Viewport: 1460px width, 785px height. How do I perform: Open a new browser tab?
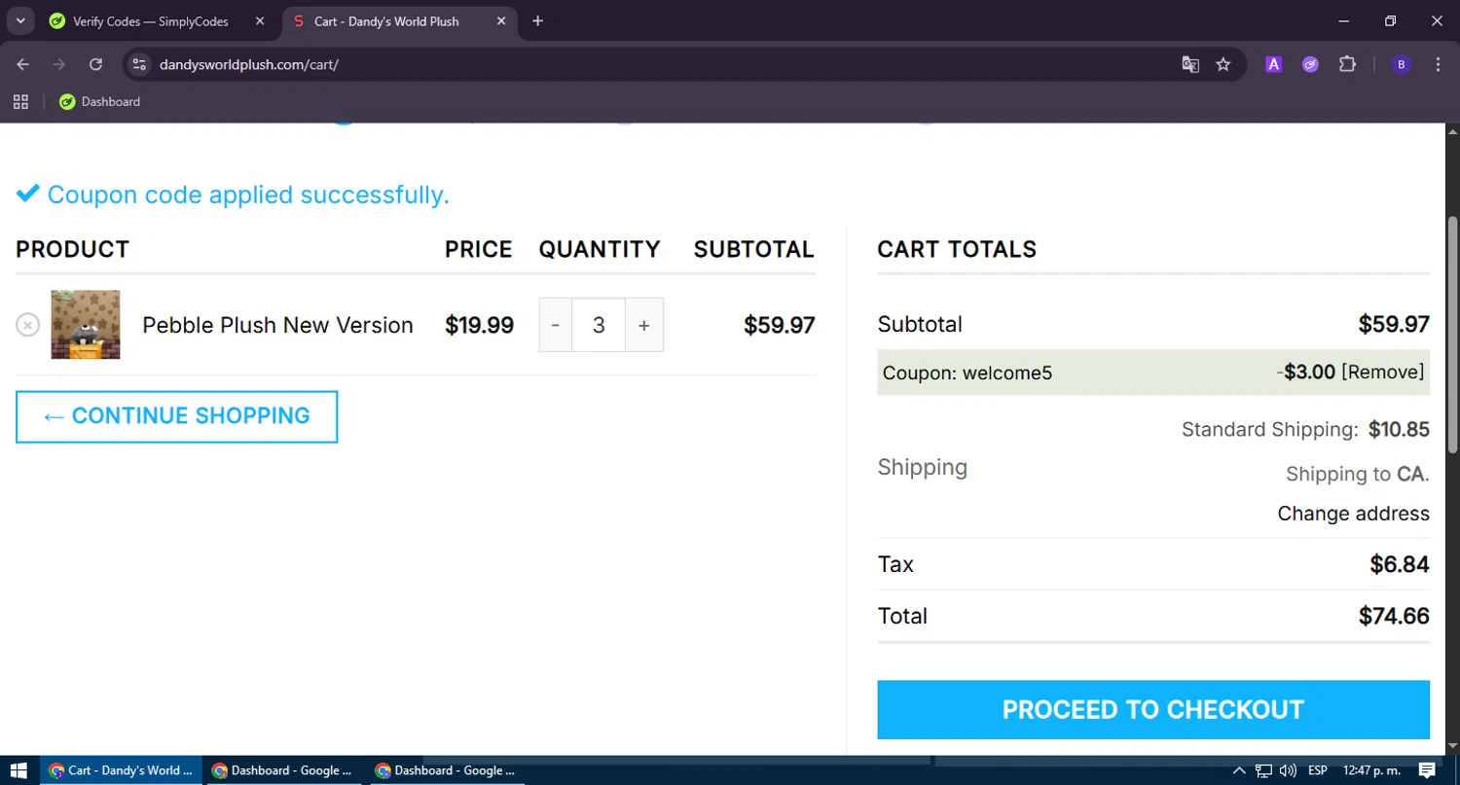[x=537, y=21]
